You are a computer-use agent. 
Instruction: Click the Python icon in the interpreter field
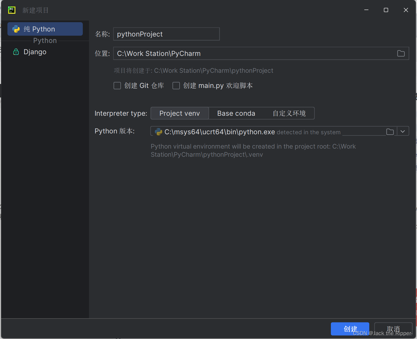(159, 132)
